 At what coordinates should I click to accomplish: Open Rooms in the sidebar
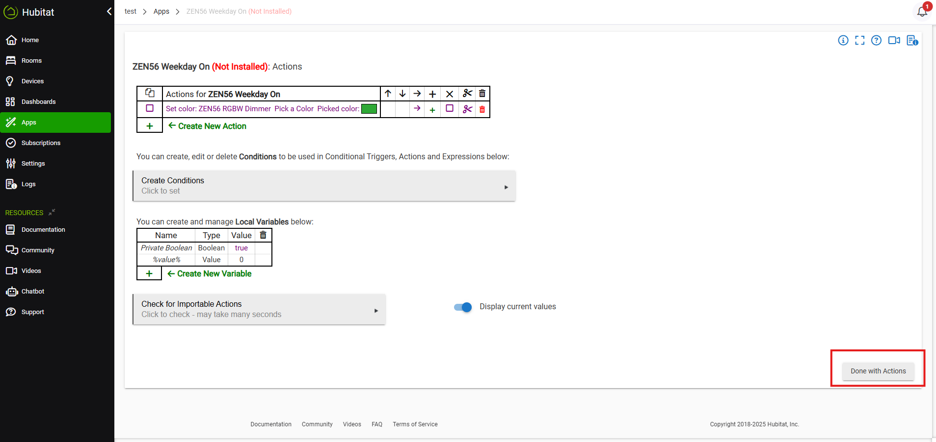tap(55, 61)
